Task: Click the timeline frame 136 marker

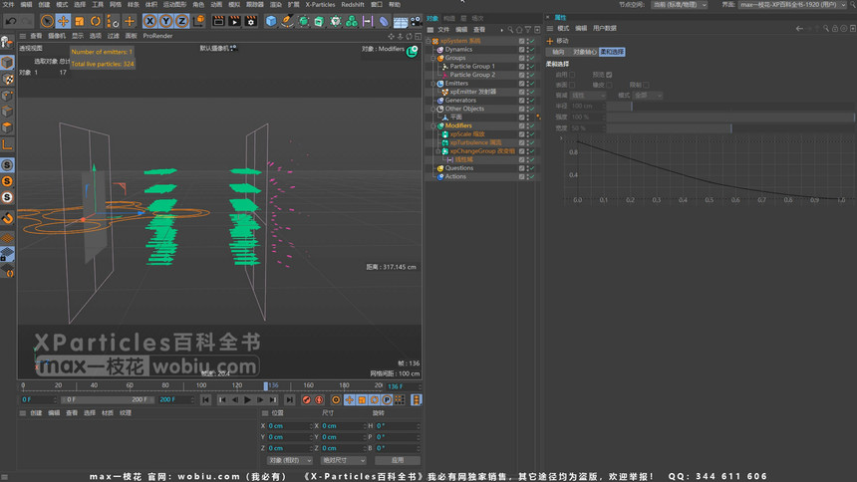Action: 266,385
